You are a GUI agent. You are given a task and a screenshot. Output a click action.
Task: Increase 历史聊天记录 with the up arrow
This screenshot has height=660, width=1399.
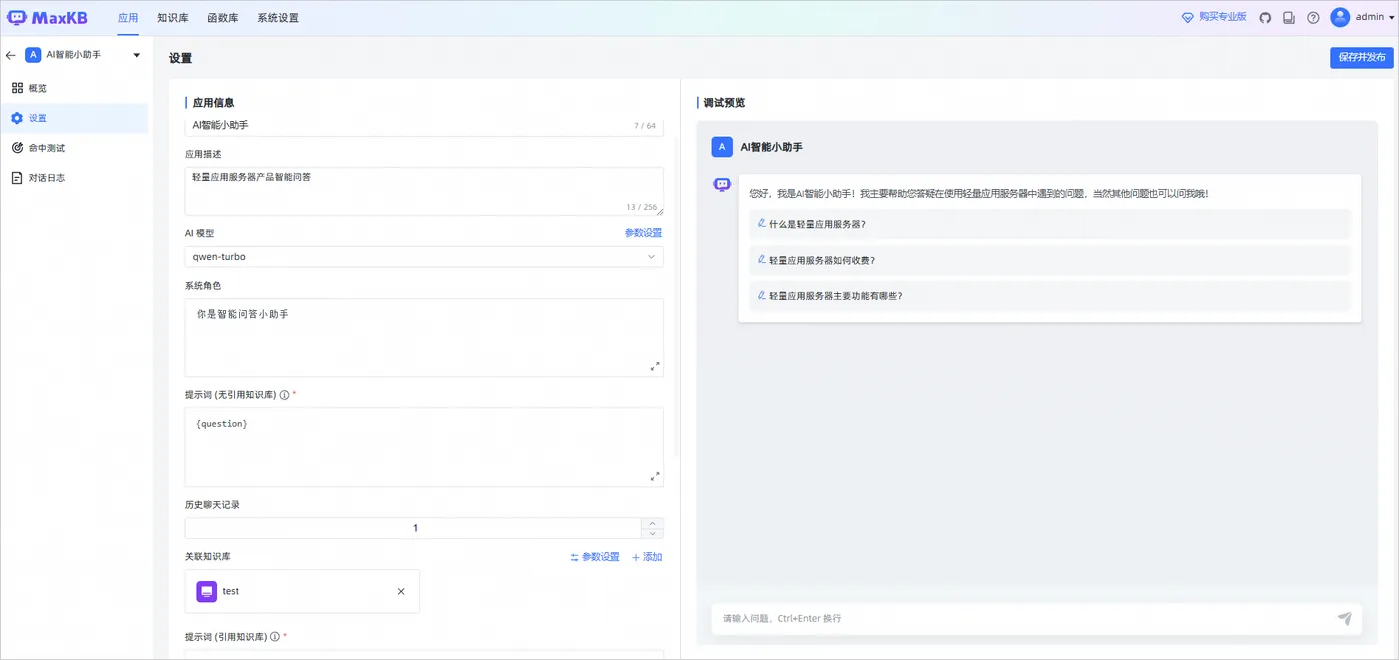coord(653,523)
